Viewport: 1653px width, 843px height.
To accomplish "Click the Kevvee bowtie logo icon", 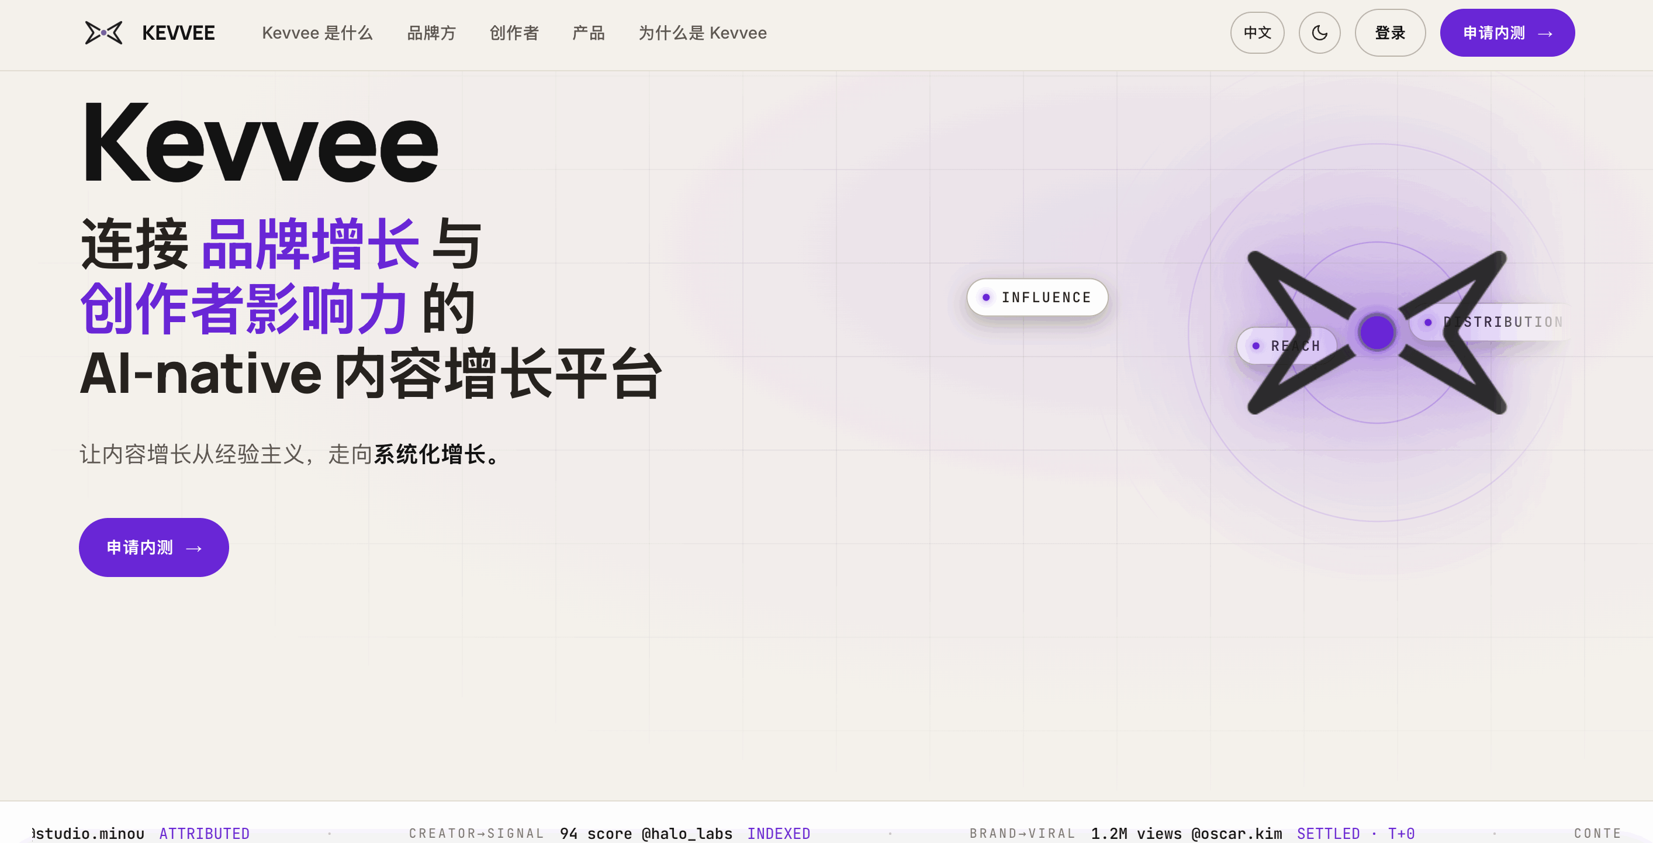I will tap(103, 33).
